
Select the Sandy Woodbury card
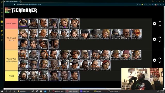pos(75,24)
